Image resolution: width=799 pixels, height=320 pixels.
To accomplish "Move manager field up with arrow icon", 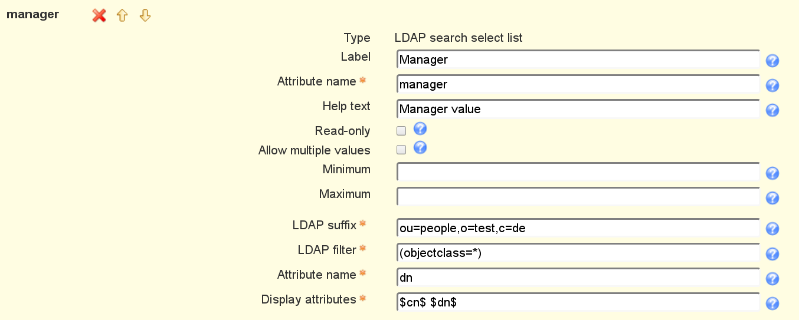I will pyautogui.click(x=122, y=16).
